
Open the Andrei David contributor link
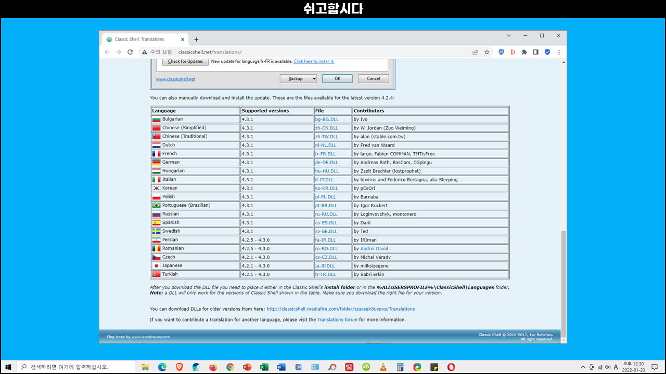pyautogui.click(x=374, y=248)
